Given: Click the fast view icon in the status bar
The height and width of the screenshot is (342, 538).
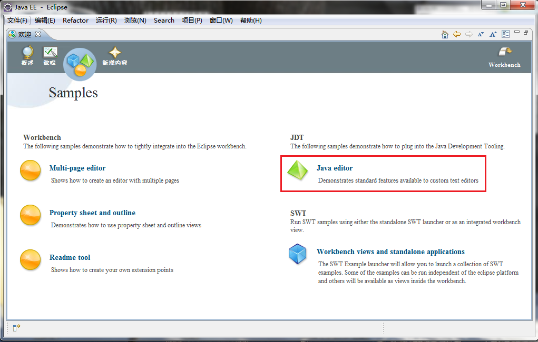Looking at the screenshot, I should click(x=16, y=328).
